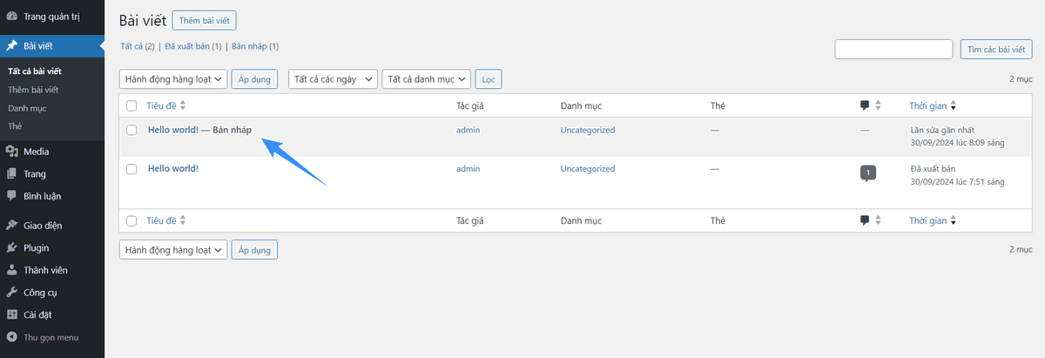Image resolution: width=1045 pixels, height=358 pixels.
Task: Focus the post search input field
Action: point(893,50)
